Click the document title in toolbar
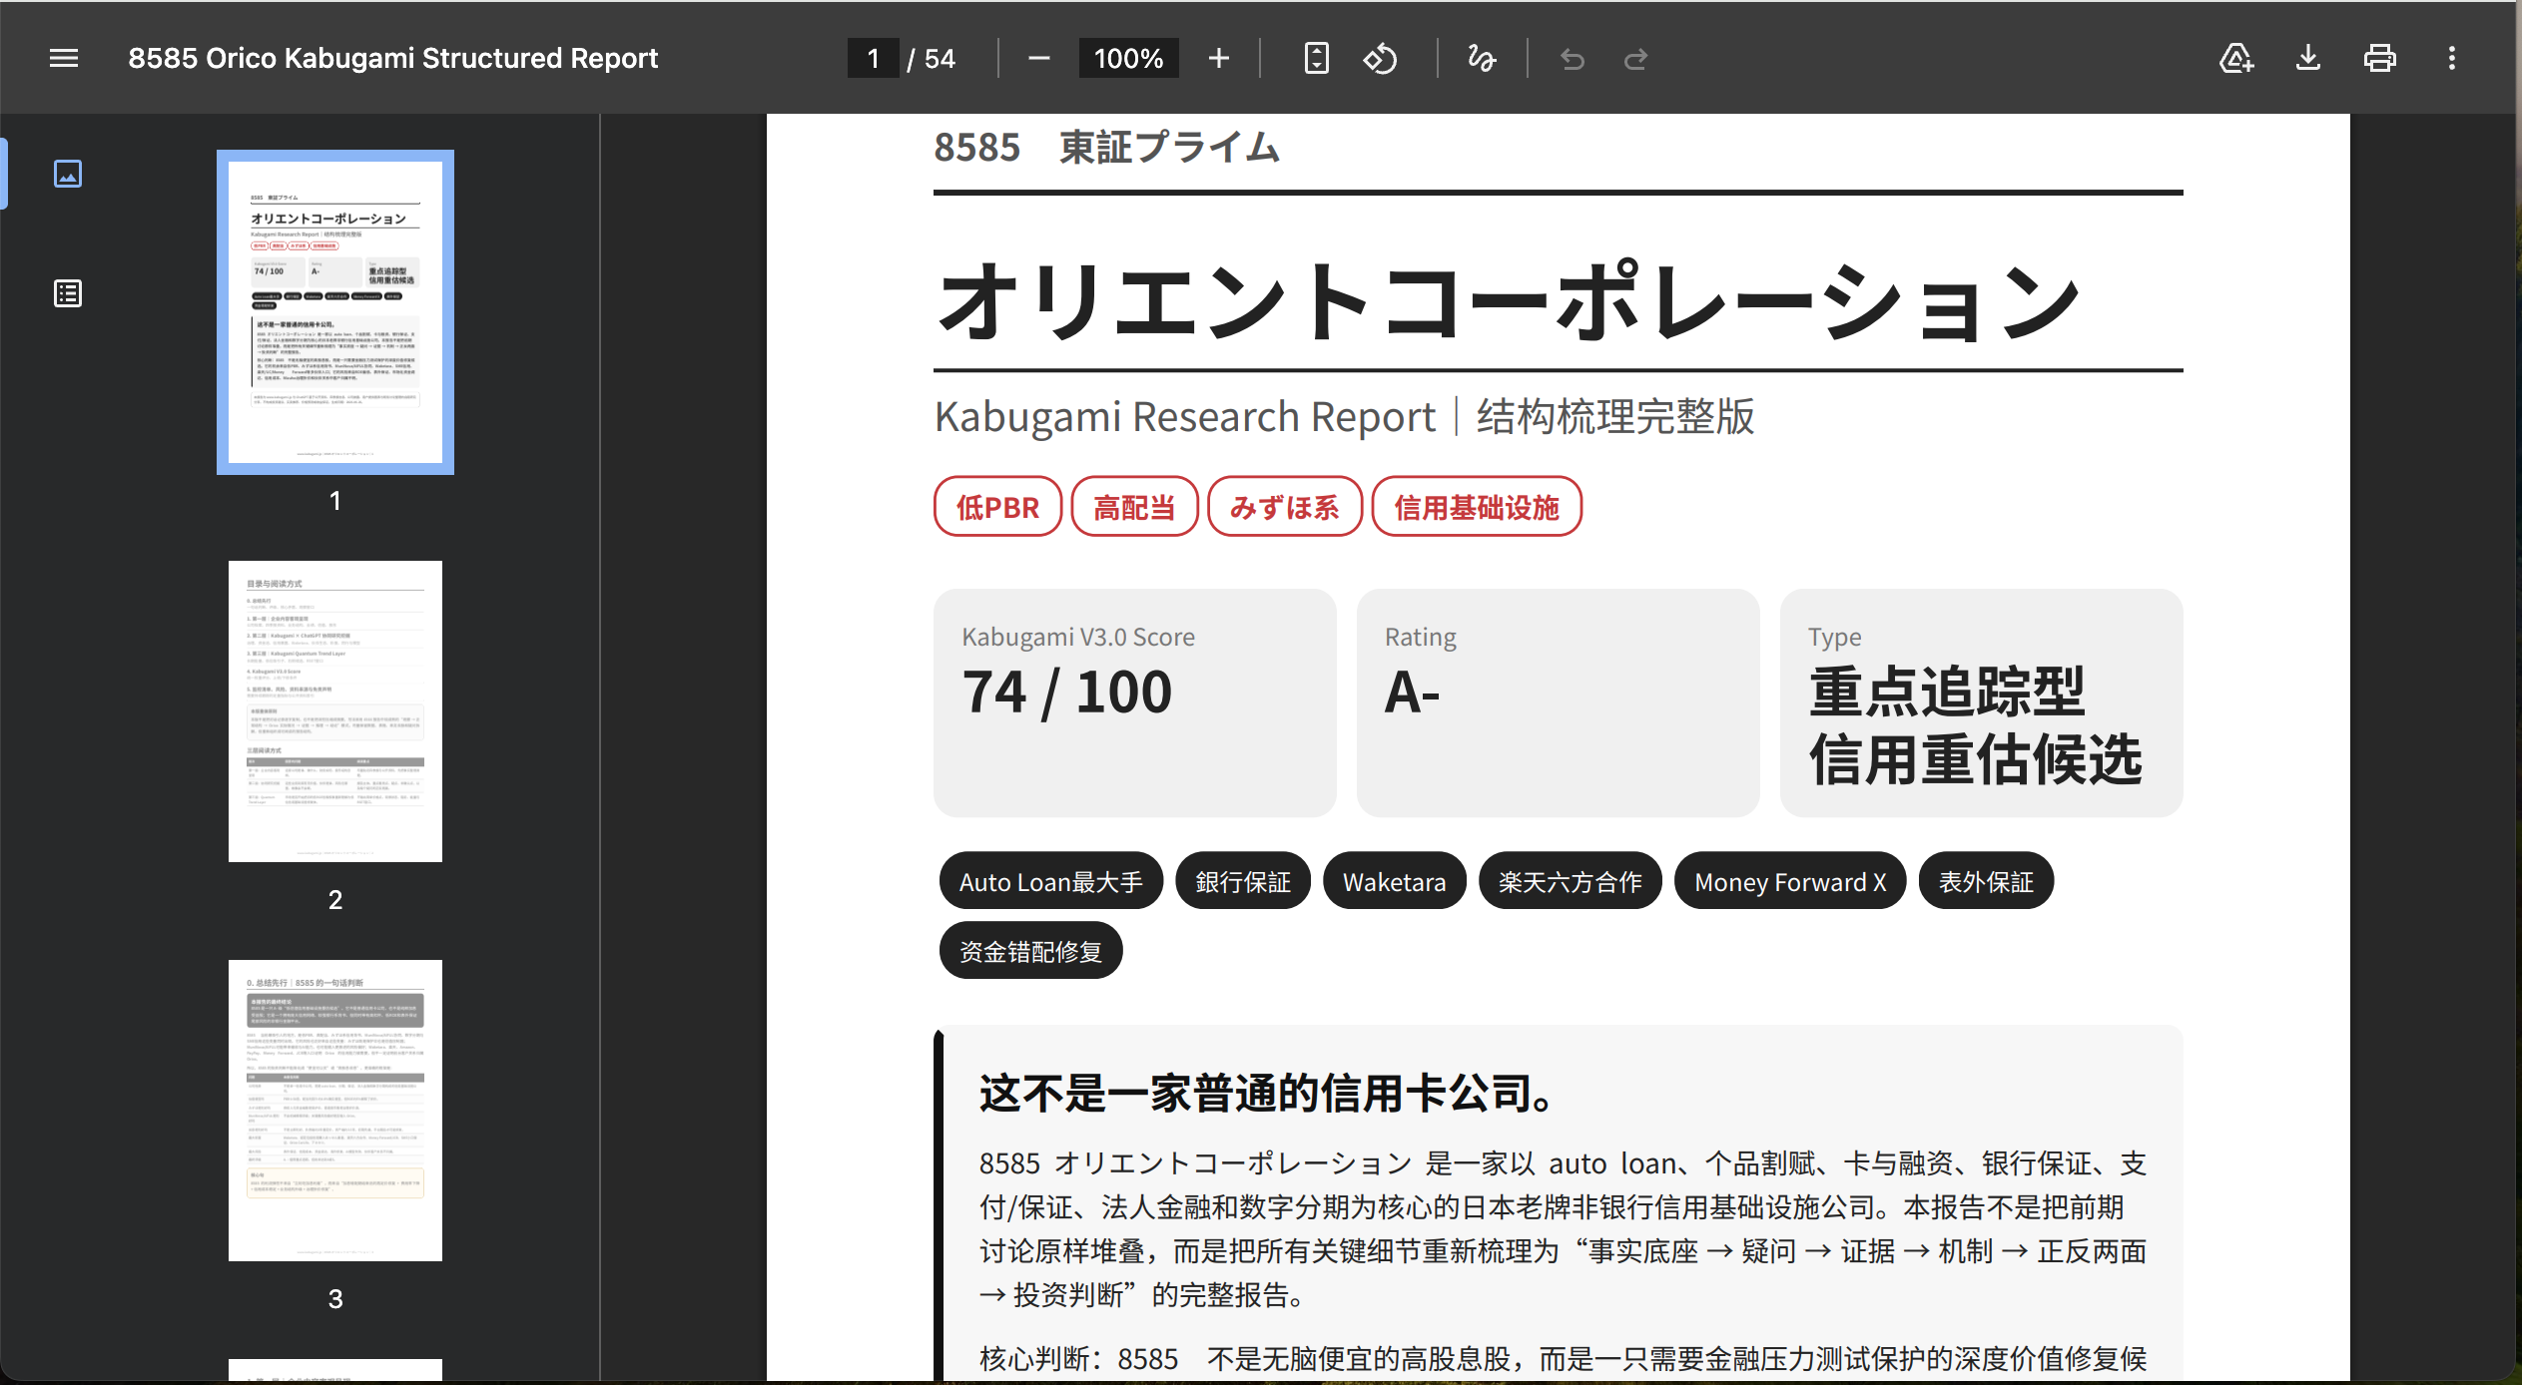2522x1385 pixels. click(x=392, y=58)
